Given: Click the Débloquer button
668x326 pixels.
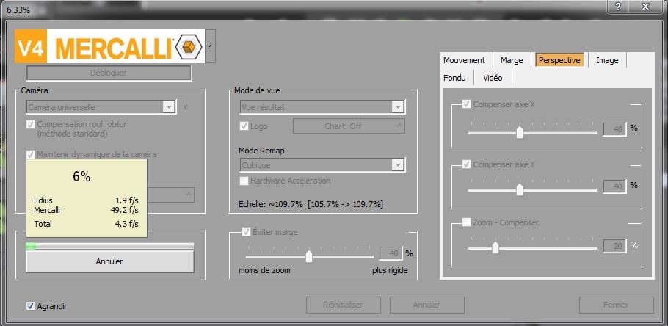Looking at the screenshot, I should (109, 73).
